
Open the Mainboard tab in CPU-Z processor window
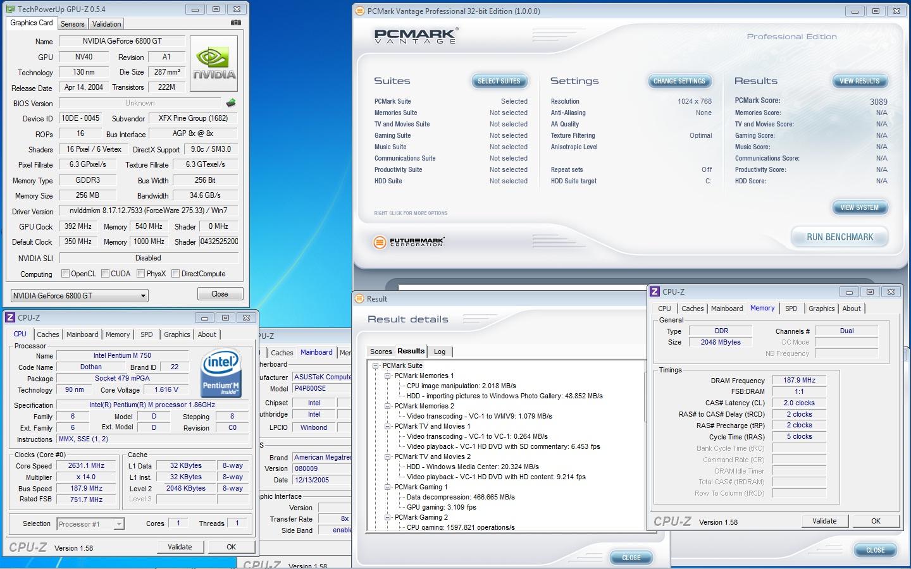pos(82,334)
